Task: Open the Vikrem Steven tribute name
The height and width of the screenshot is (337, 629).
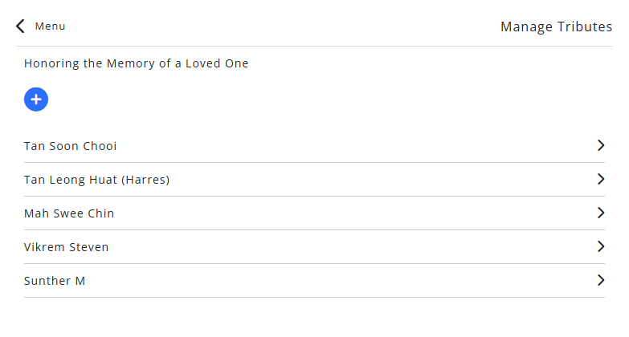Action: (x=66, y=247)
